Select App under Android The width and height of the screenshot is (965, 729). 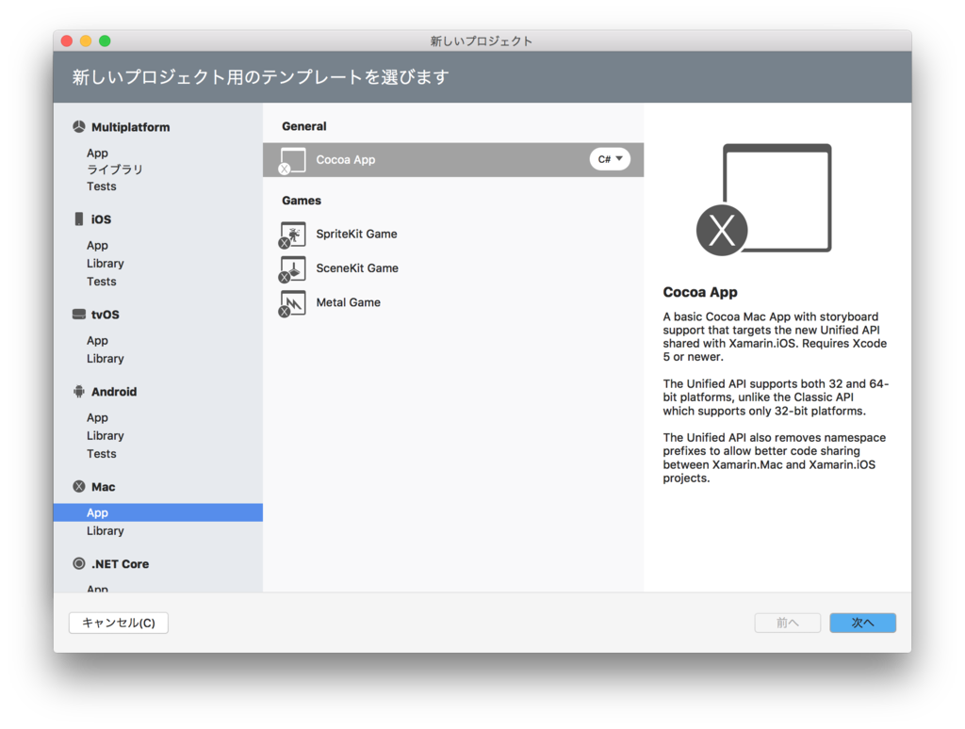97,417
